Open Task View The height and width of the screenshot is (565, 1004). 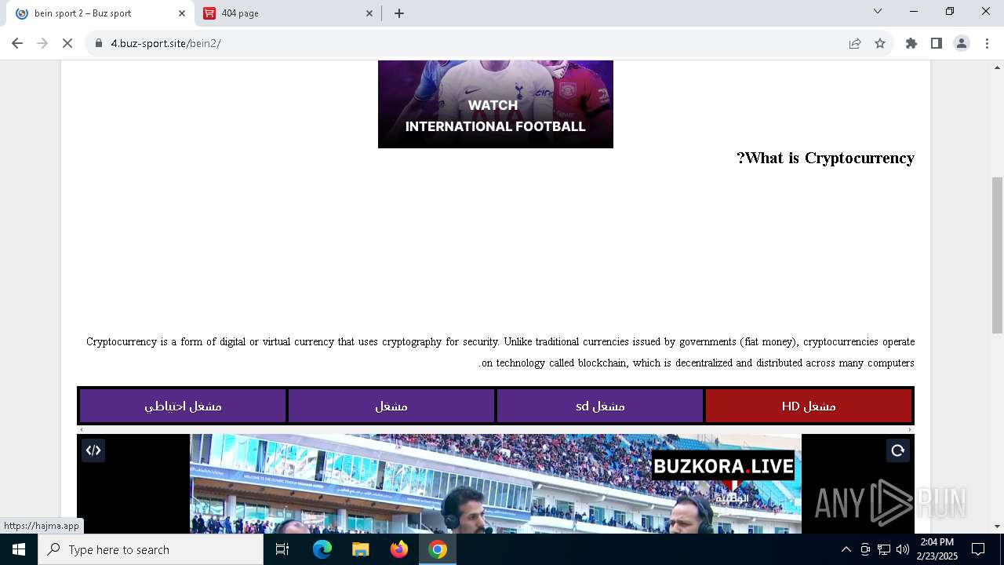coord(282,549)
